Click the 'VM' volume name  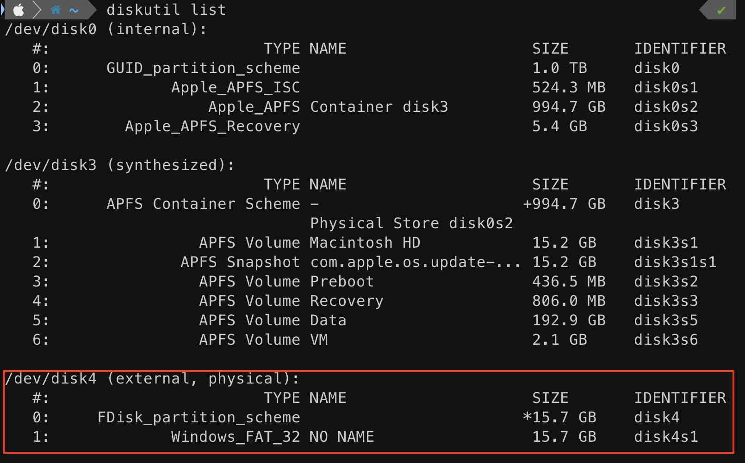click(319, 340)
